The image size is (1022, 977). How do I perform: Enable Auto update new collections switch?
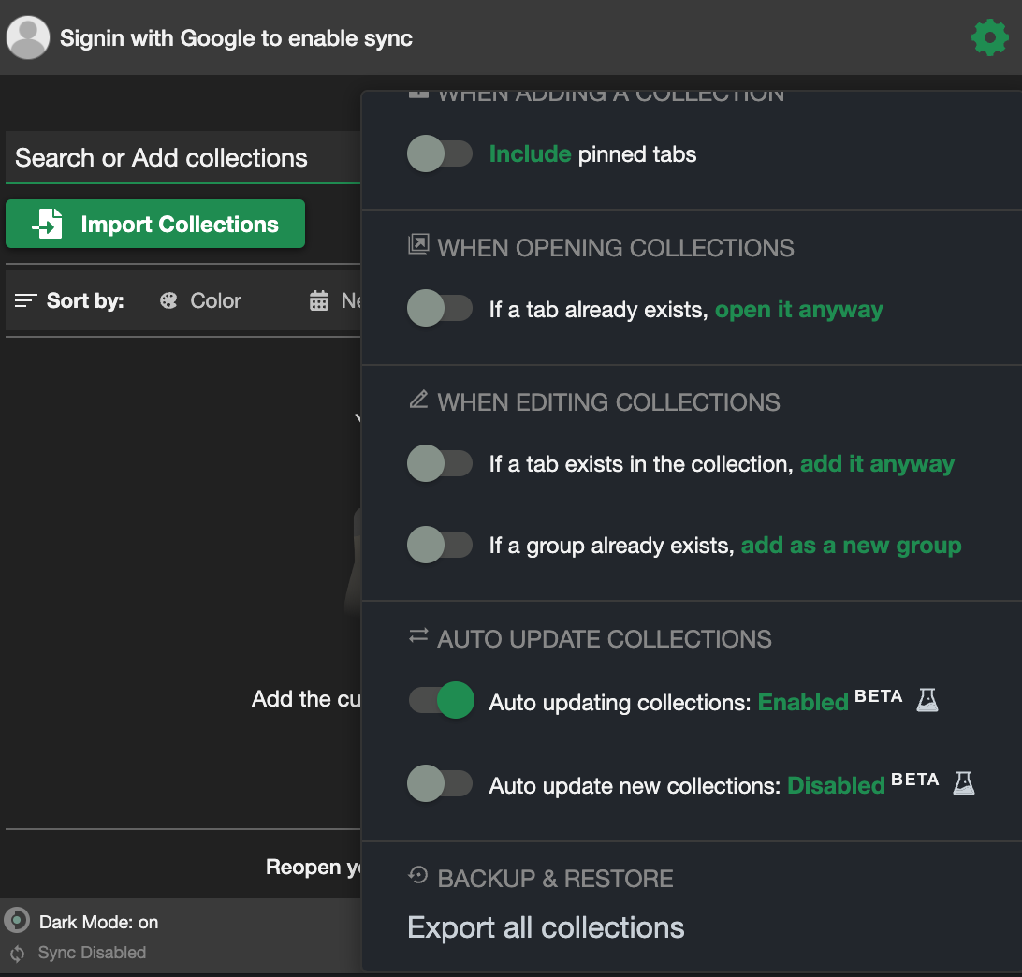tap(440, 783)
